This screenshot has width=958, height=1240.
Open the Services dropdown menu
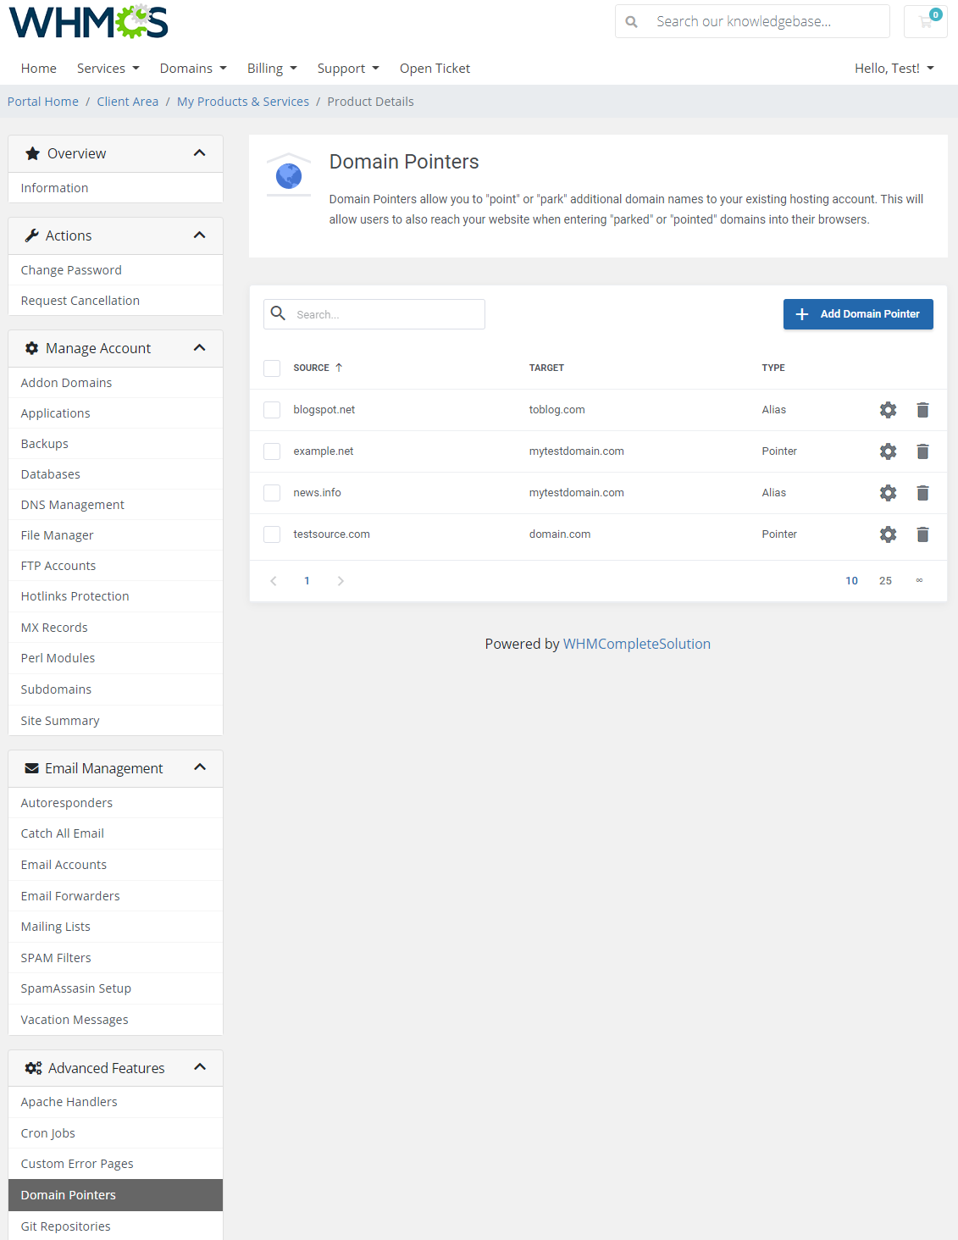coord(108,68)
